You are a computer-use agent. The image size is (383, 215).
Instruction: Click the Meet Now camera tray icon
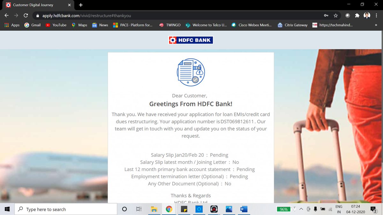point(308,209)
